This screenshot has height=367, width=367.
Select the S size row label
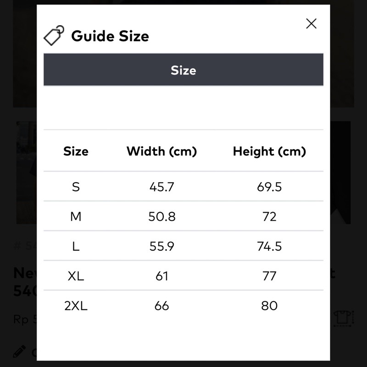pyautogui.click(x=76, y=187)
